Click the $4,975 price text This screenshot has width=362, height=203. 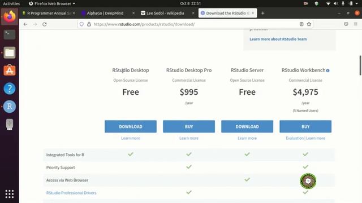(305, 92)
